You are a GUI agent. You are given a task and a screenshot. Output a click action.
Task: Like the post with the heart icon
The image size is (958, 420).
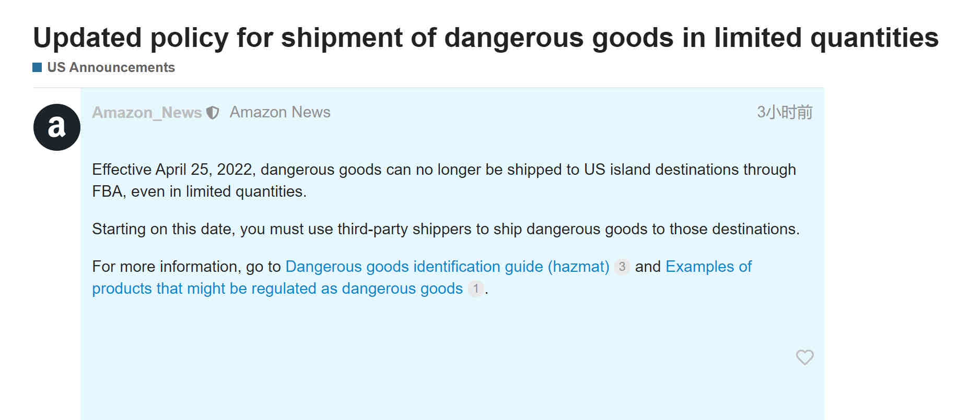tap(804, 357)
